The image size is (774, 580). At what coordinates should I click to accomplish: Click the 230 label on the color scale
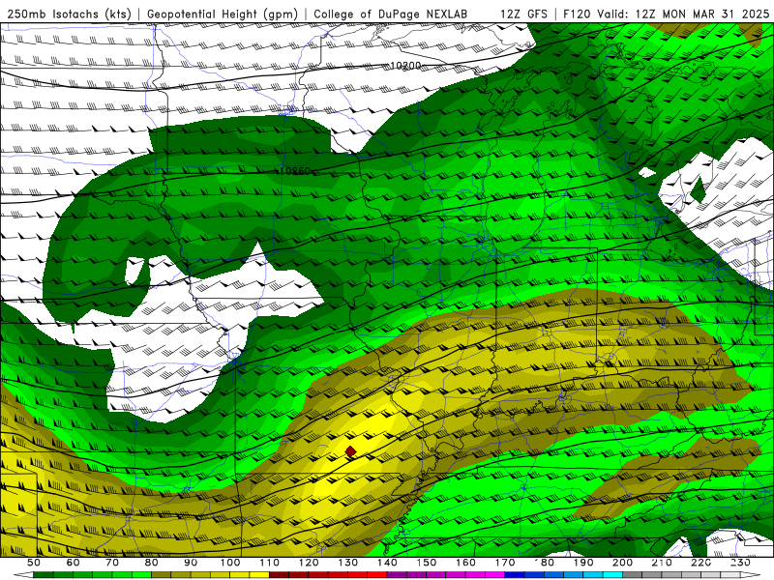(740, 563)
